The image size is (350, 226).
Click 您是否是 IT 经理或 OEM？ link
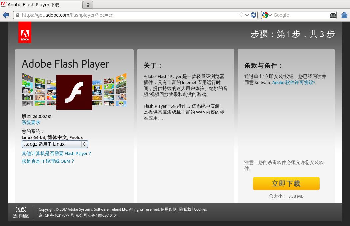48,161
